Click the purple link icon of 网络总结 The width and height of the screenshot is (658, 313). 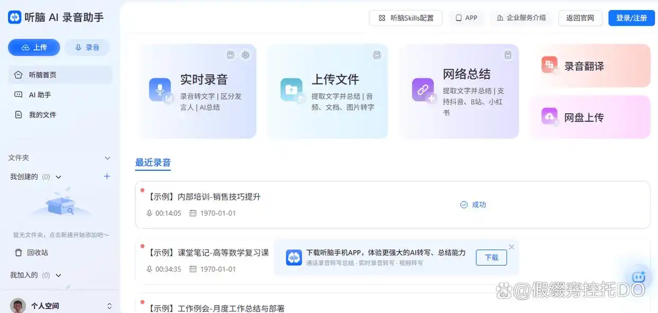[423, 90]
